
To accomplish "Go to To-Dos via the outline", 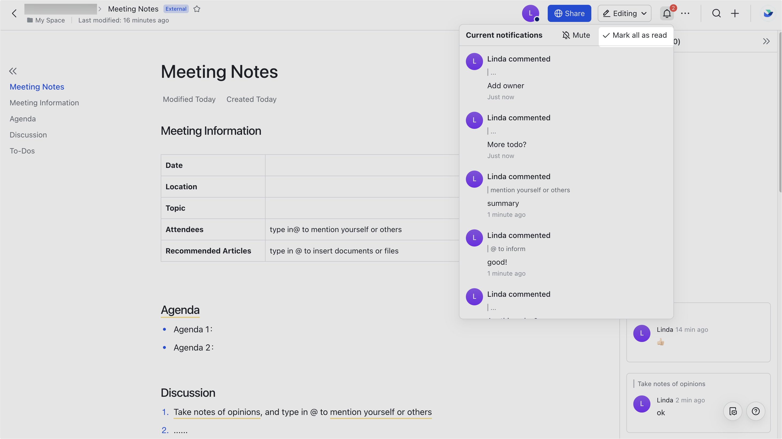I will point(22,151).
